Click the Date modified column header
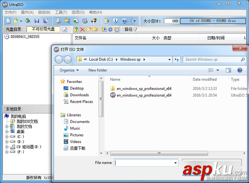249x183 pixels. click(x=205, y=79)
